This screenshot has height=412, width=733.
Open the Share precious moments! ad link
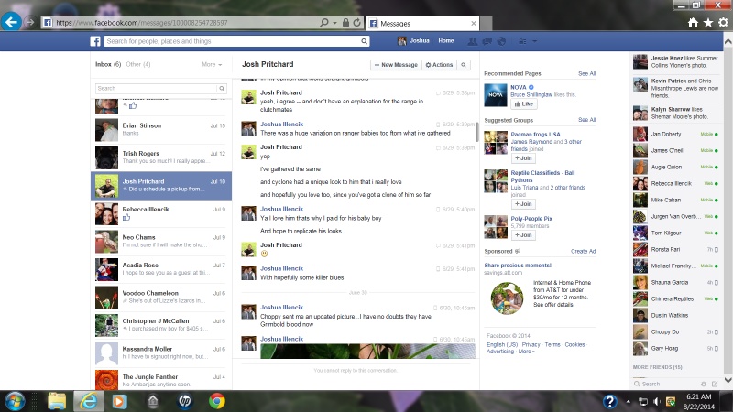[x=518, y=266]
